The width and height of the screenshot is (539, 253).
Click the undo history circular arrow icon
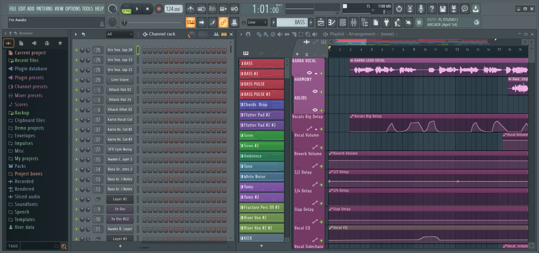point(399,9)
